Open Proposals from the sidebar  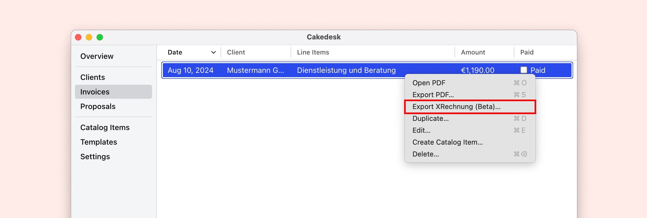coord(98,106)
